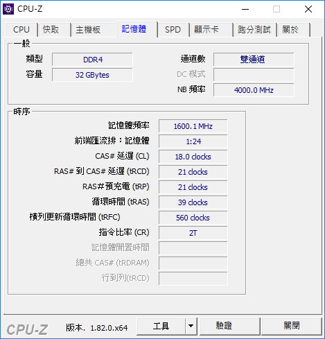
Task: Select the 主機板 tab
Action: point(94,30)
